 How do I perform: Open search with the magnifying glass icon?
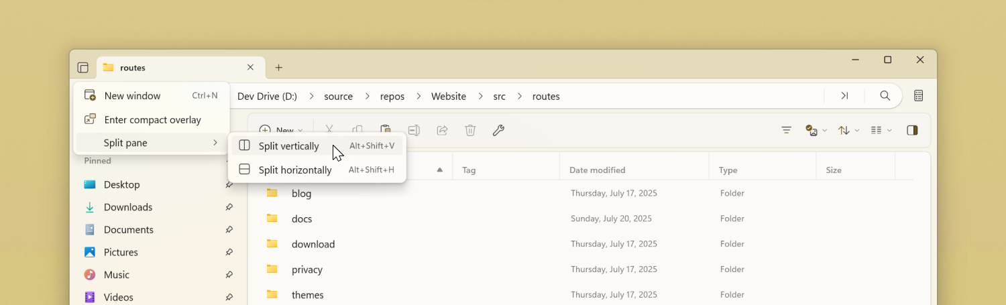pyautogui.click(x=885, y=96)
